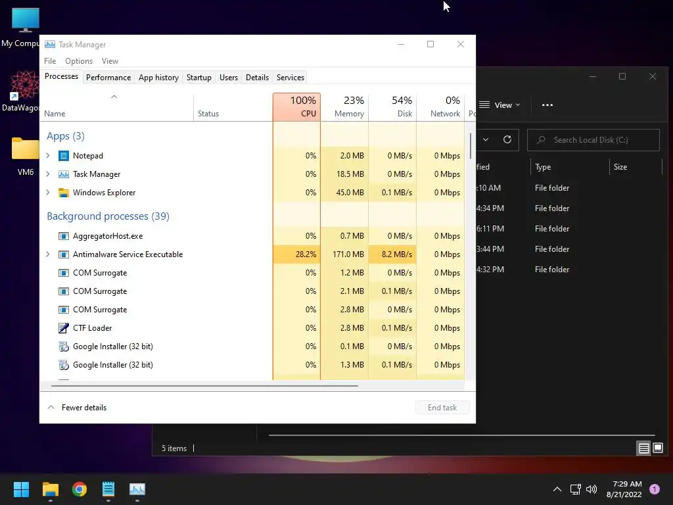Click icon of the Google Installer with 1.3 MB memory
This screenshot has width=673, height=505.
(x=64, y=365)
